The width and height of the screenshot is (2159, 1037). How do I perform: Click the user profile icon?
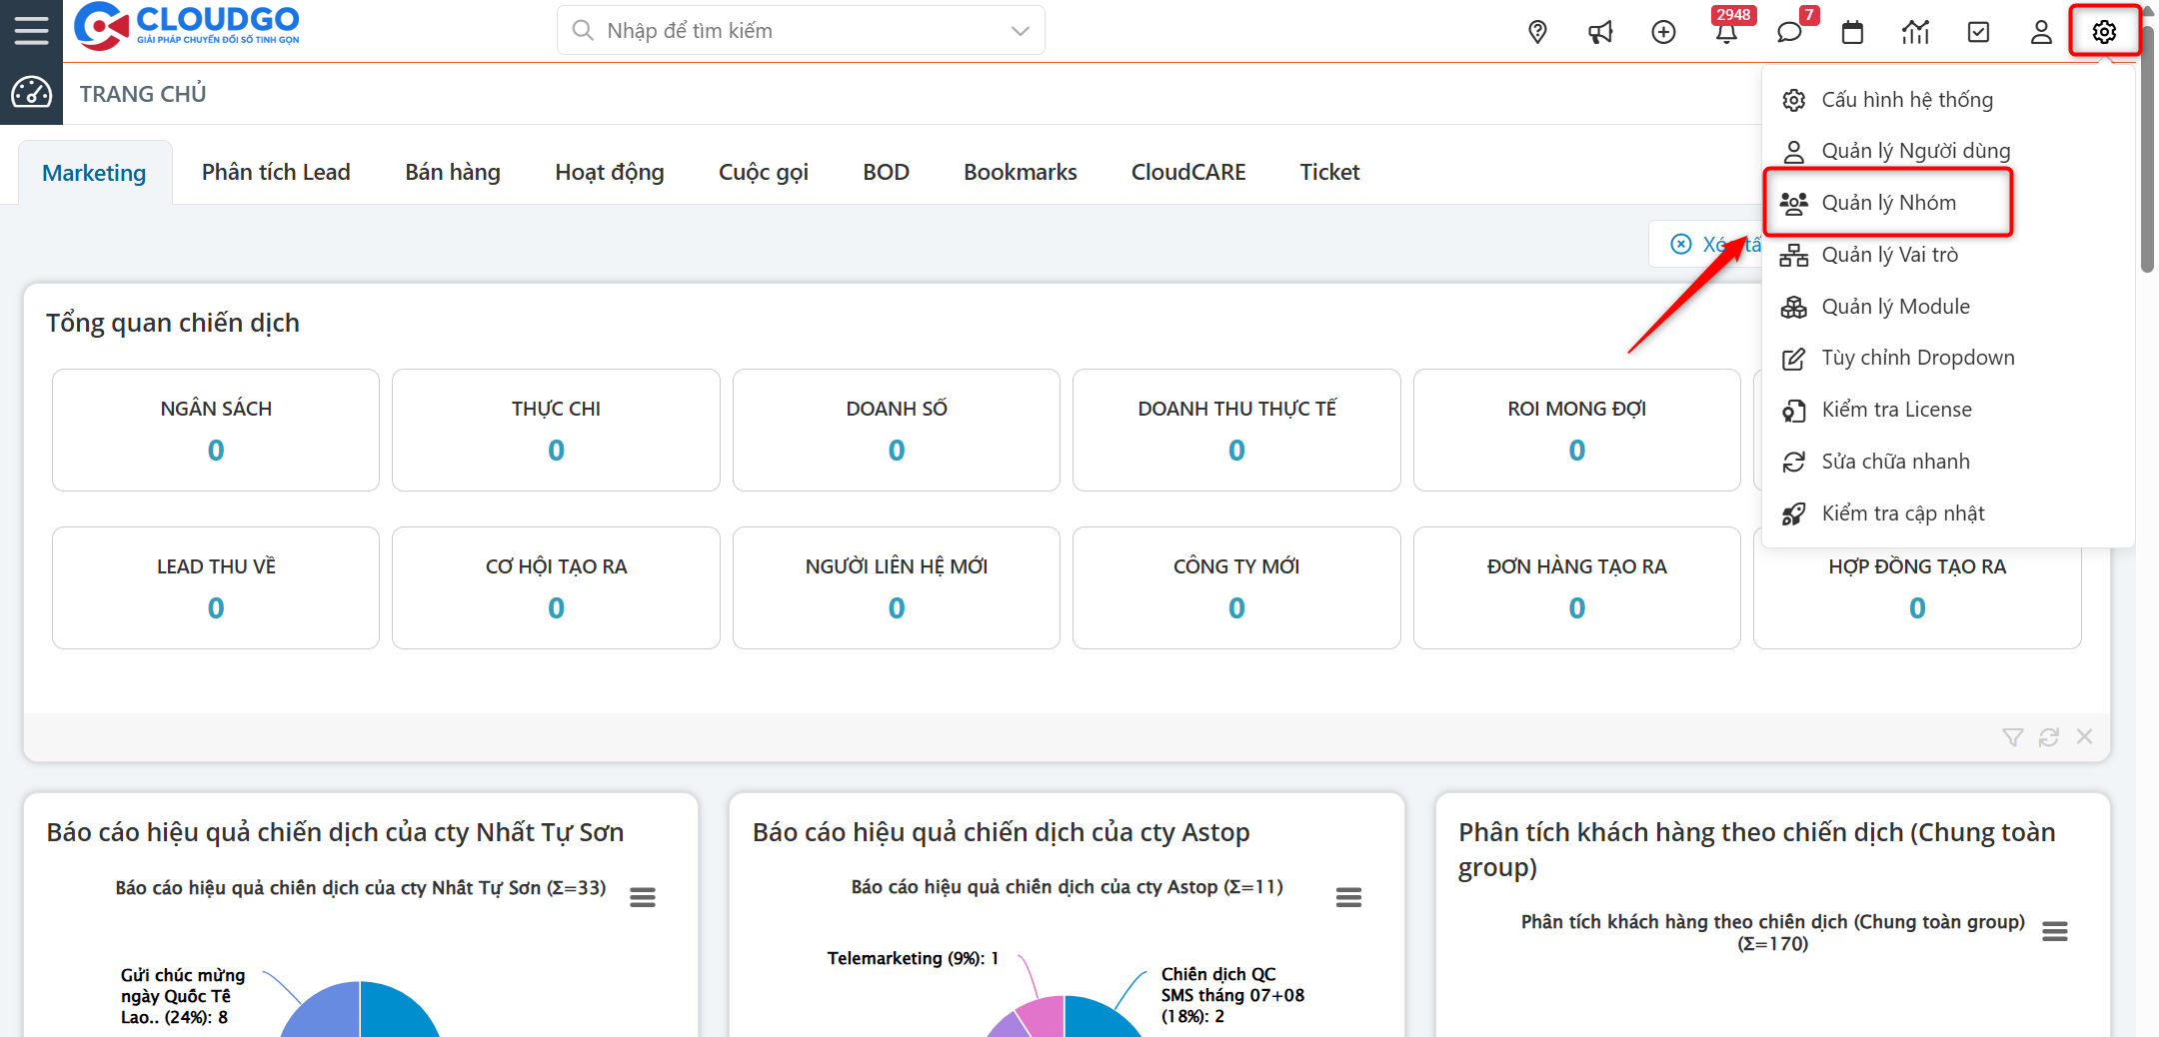click(2041, 32)
